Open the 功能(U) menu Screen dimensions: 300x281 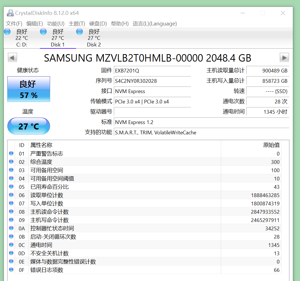[x=56, y=24]
